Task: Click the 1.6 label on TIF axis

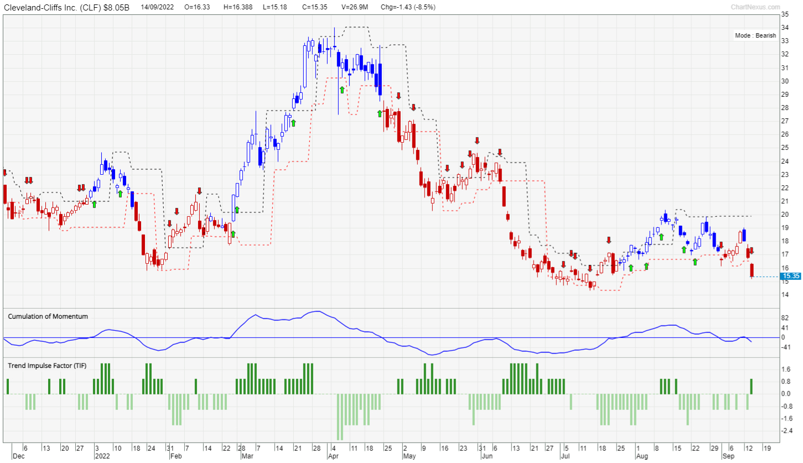Action: click(x=785, y=370)
